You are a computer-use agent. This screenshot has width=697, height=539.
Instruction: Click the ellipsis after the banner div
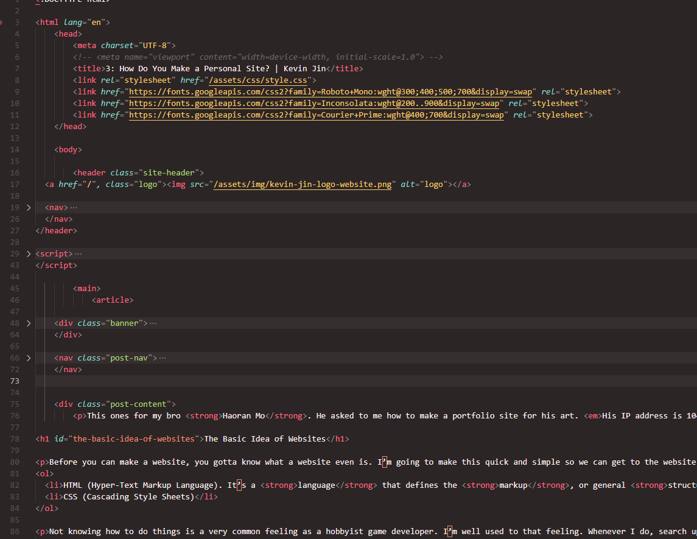pyautogui.click(x=153, y=323)
